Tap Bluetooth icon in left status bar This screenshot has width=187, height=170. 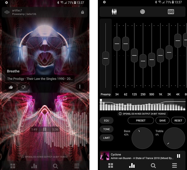pos(58,2)
